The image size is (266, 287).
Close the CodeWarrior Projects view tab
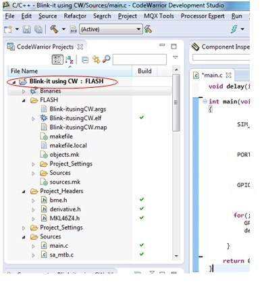point(80,47)
